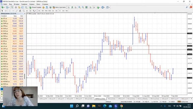The width and height of the screenshot is (193, 109).
Task: Switch to the MA.us,Daily chart tab
Action: (x=88, y=99)
